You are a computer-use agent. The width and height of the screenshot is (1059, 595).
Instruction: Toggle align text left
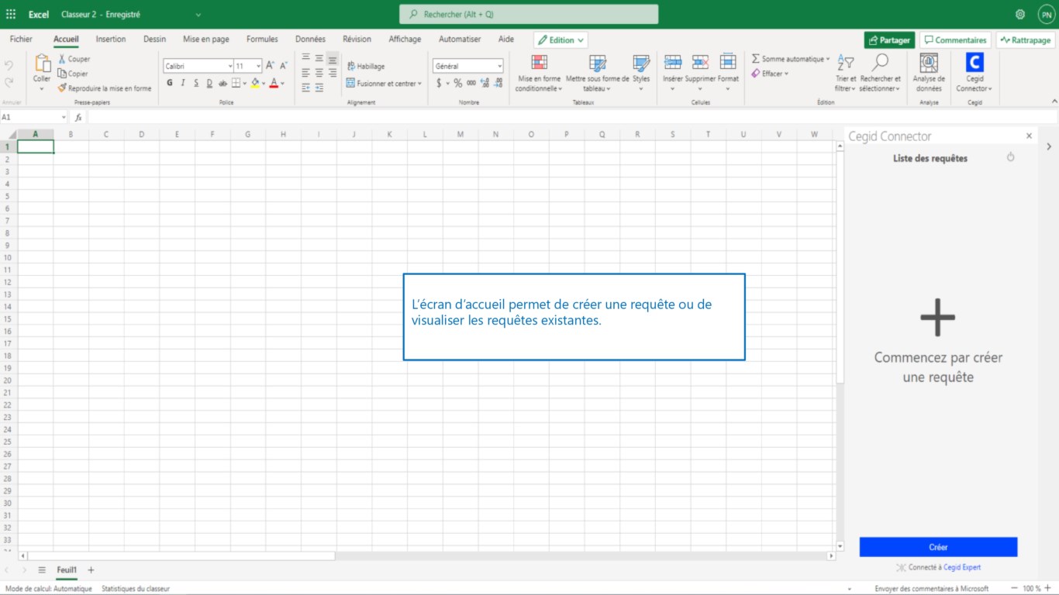[305, 73]
